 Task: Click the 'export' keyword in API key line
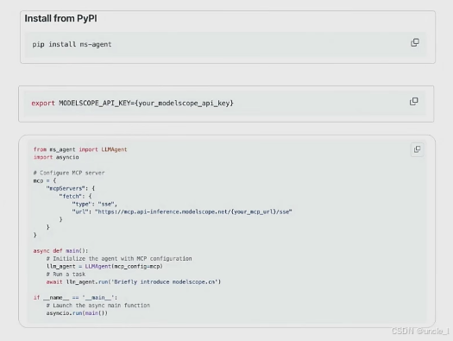pyautogui.click(x=43, y=104)
